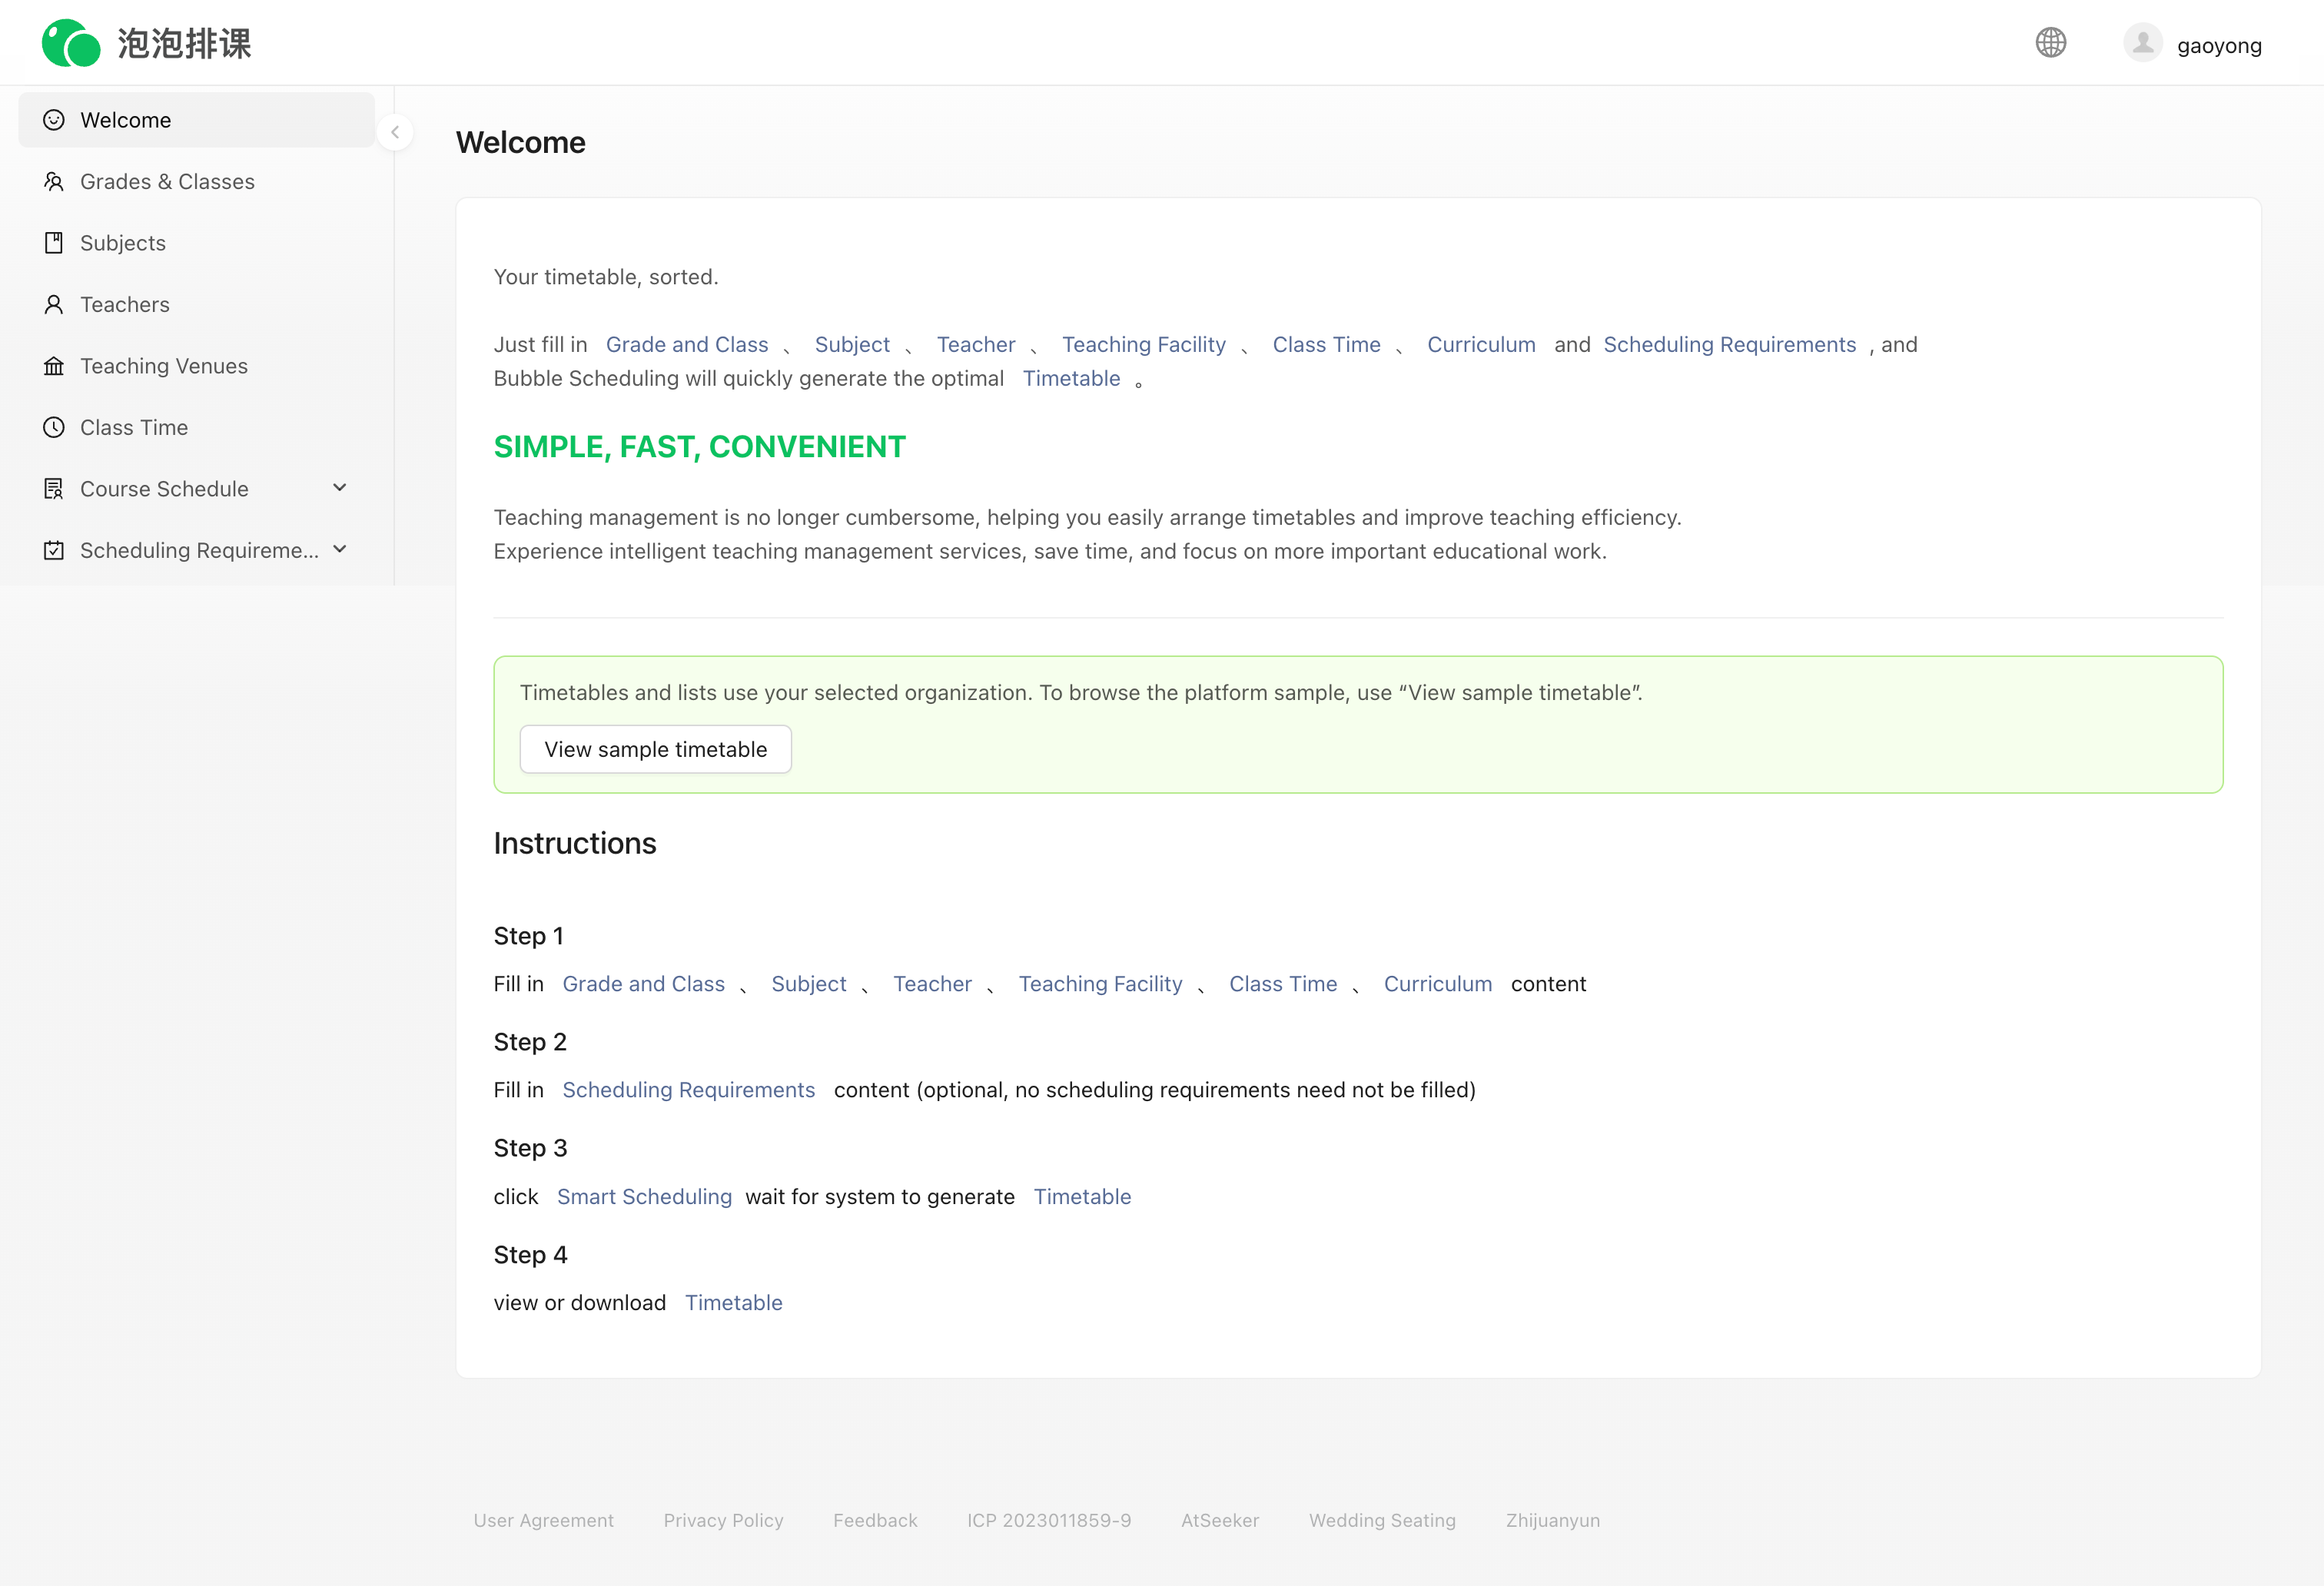Navigate to the Subjects section

122,242
